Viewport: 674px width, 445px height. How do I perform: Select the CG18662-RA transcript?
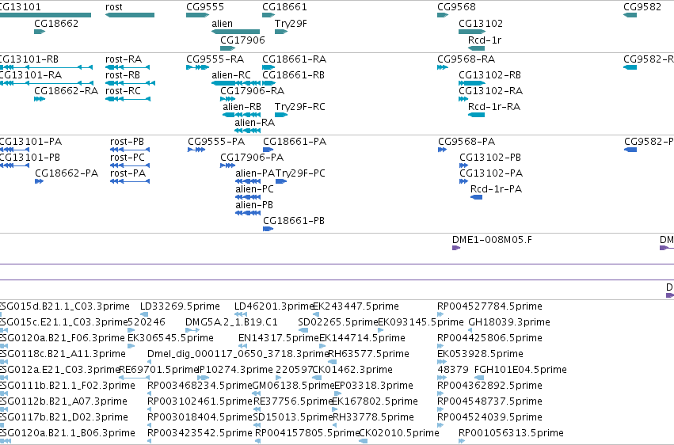40,99
